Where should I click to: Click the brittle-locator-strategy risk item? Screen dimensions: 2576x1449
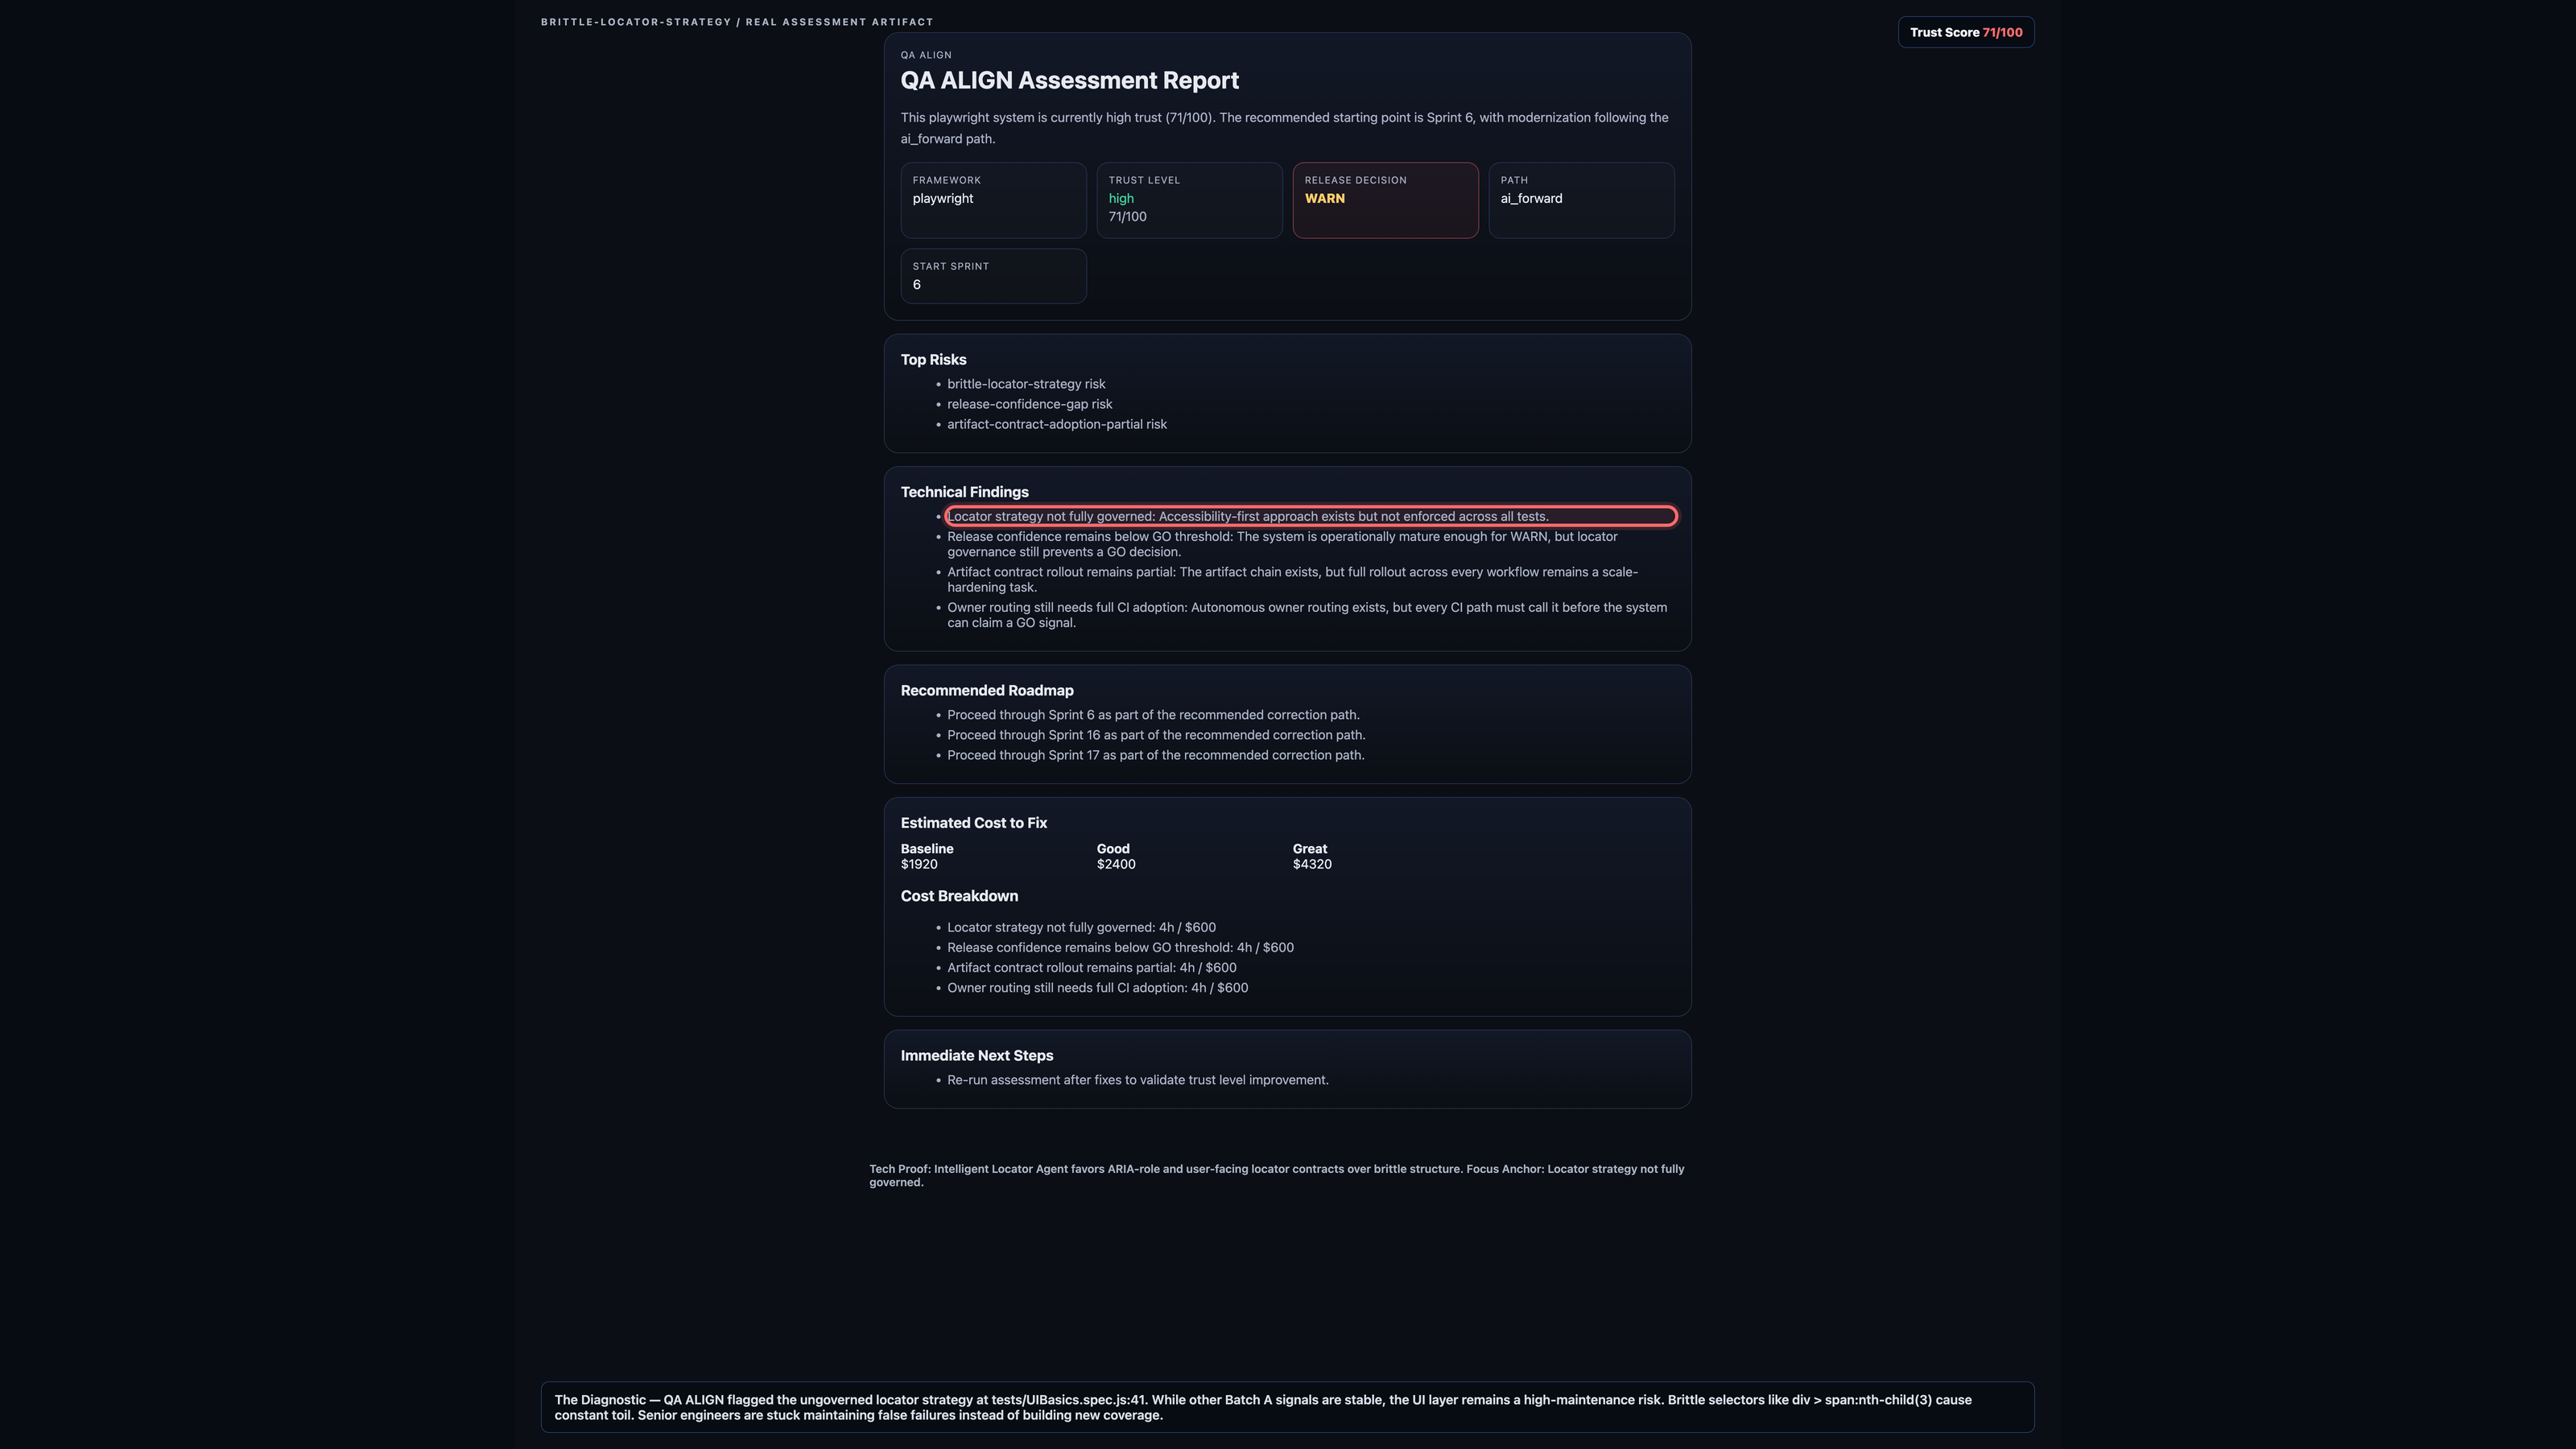(1026, 384)
